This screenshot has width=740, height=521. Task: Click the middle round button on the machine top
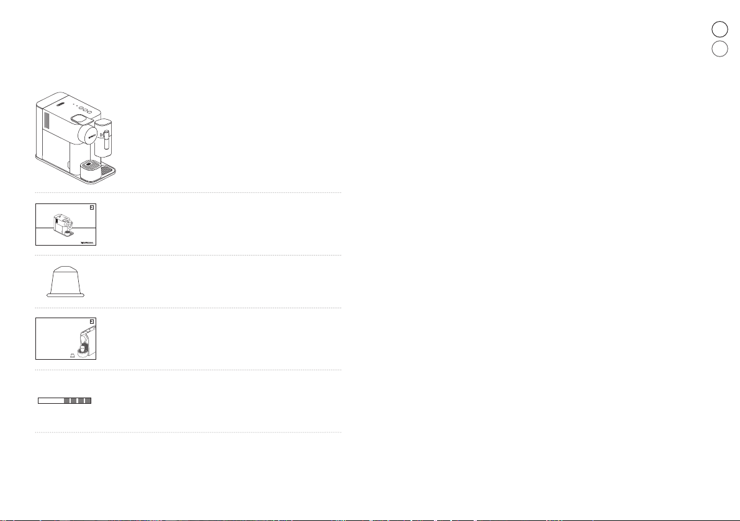click(85, 110)
